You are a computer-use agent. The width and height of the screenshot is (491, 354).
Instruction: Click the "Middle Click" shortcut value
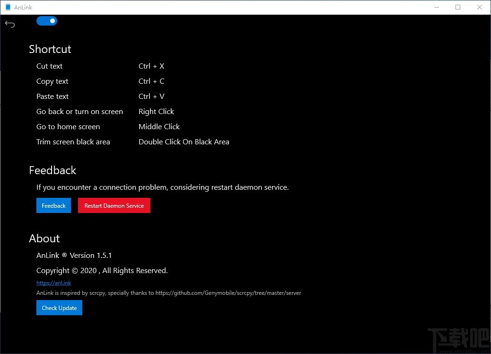click(159, 126)
